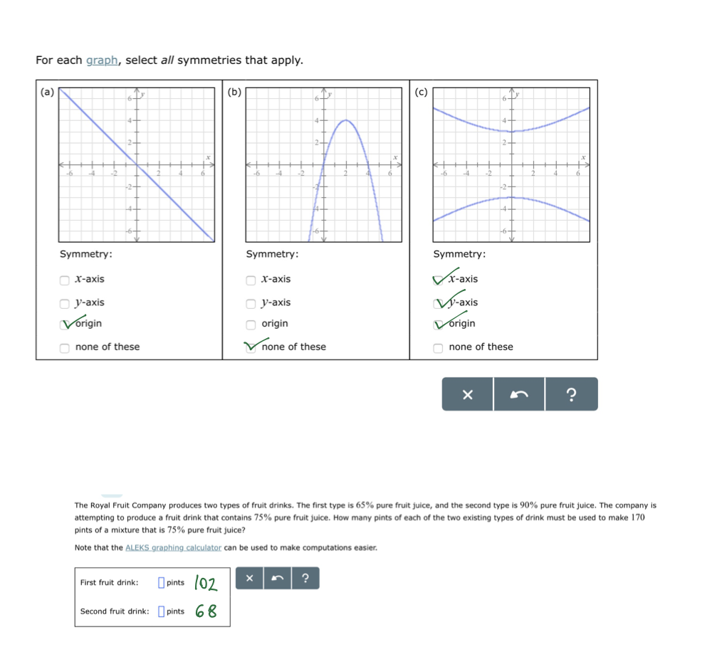Clear the fruit drink answer with X
Viewport: 712px width, 669px height.
click(249, 578)
